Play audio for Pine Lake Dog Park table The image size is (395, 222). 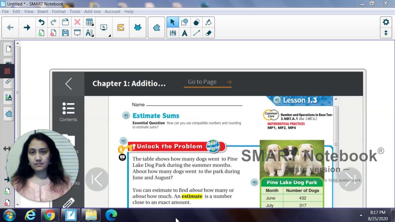[x=254, y=182]
